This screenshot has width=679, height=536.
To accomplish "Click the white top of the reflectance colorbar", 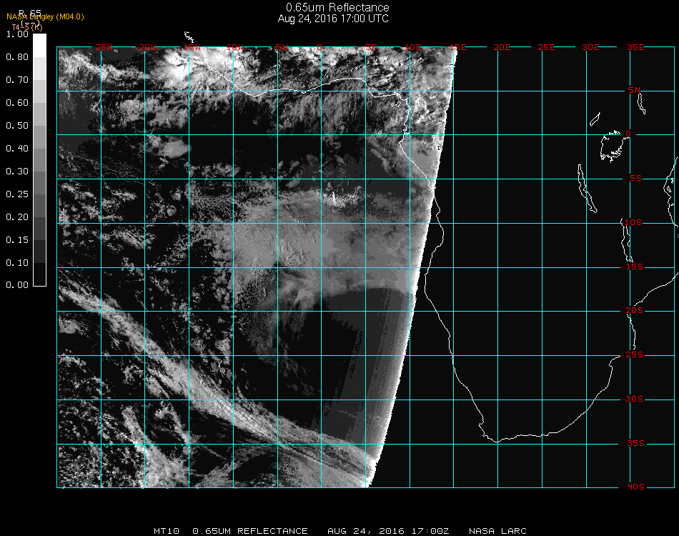I will (40, 43).
